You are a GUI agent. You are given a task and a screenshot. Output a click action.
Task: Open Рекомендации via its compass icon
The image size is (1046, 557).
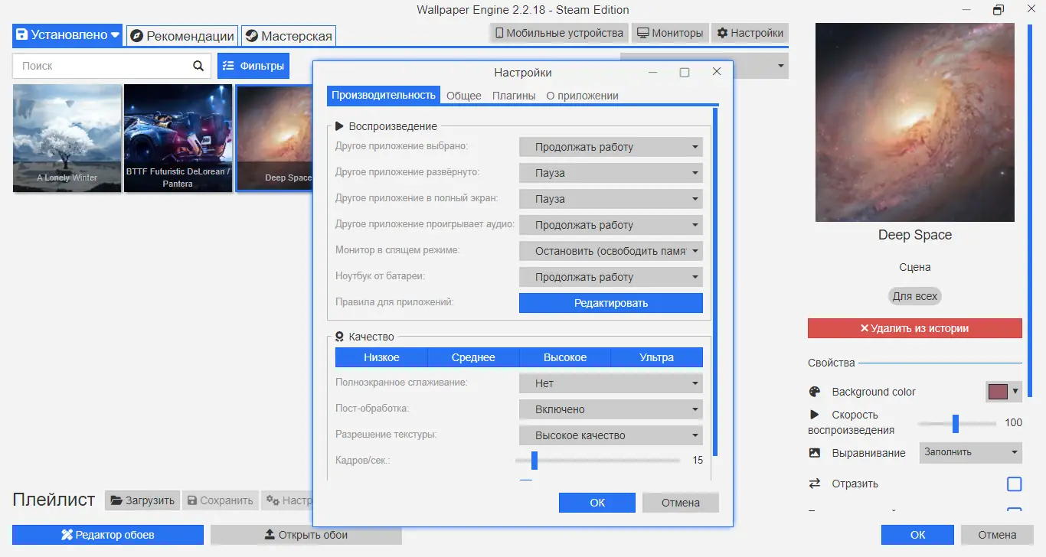tap(136, 36)
